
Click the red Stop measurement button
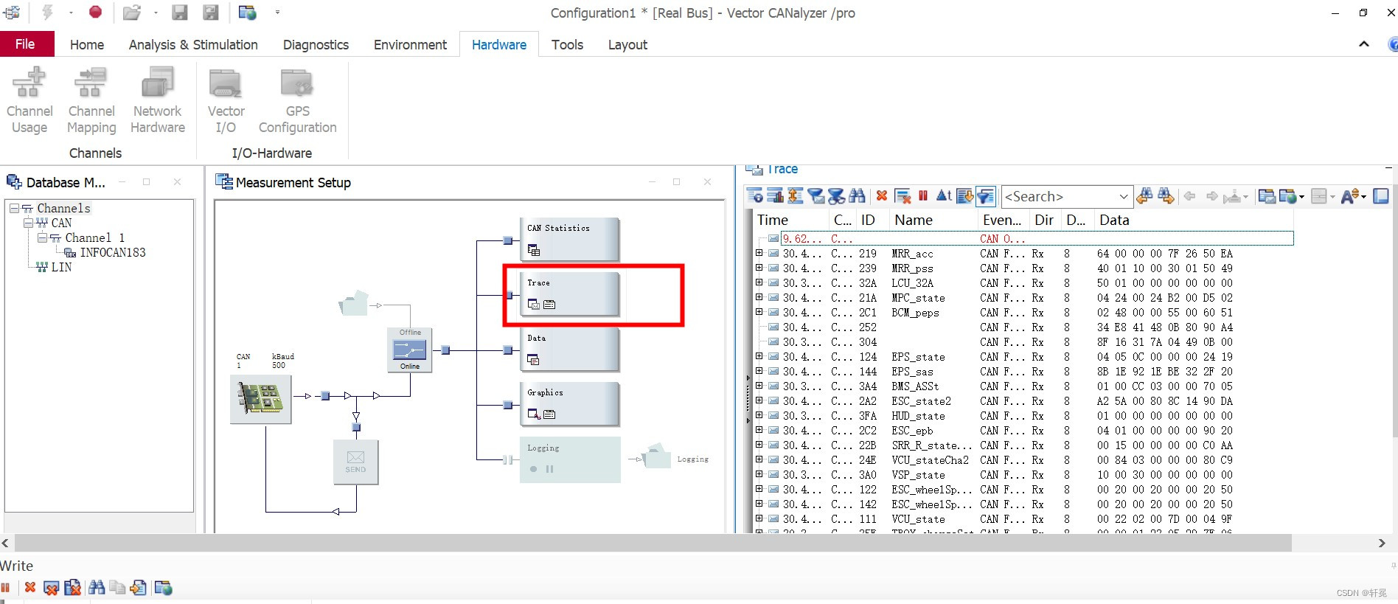pos(95,12)
